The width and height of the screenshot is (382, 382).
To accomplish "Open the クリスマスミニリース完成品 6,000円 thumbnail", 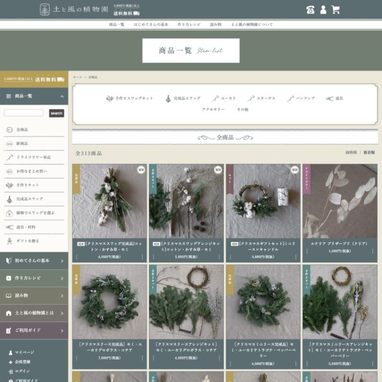I will (x=263, y=302).
